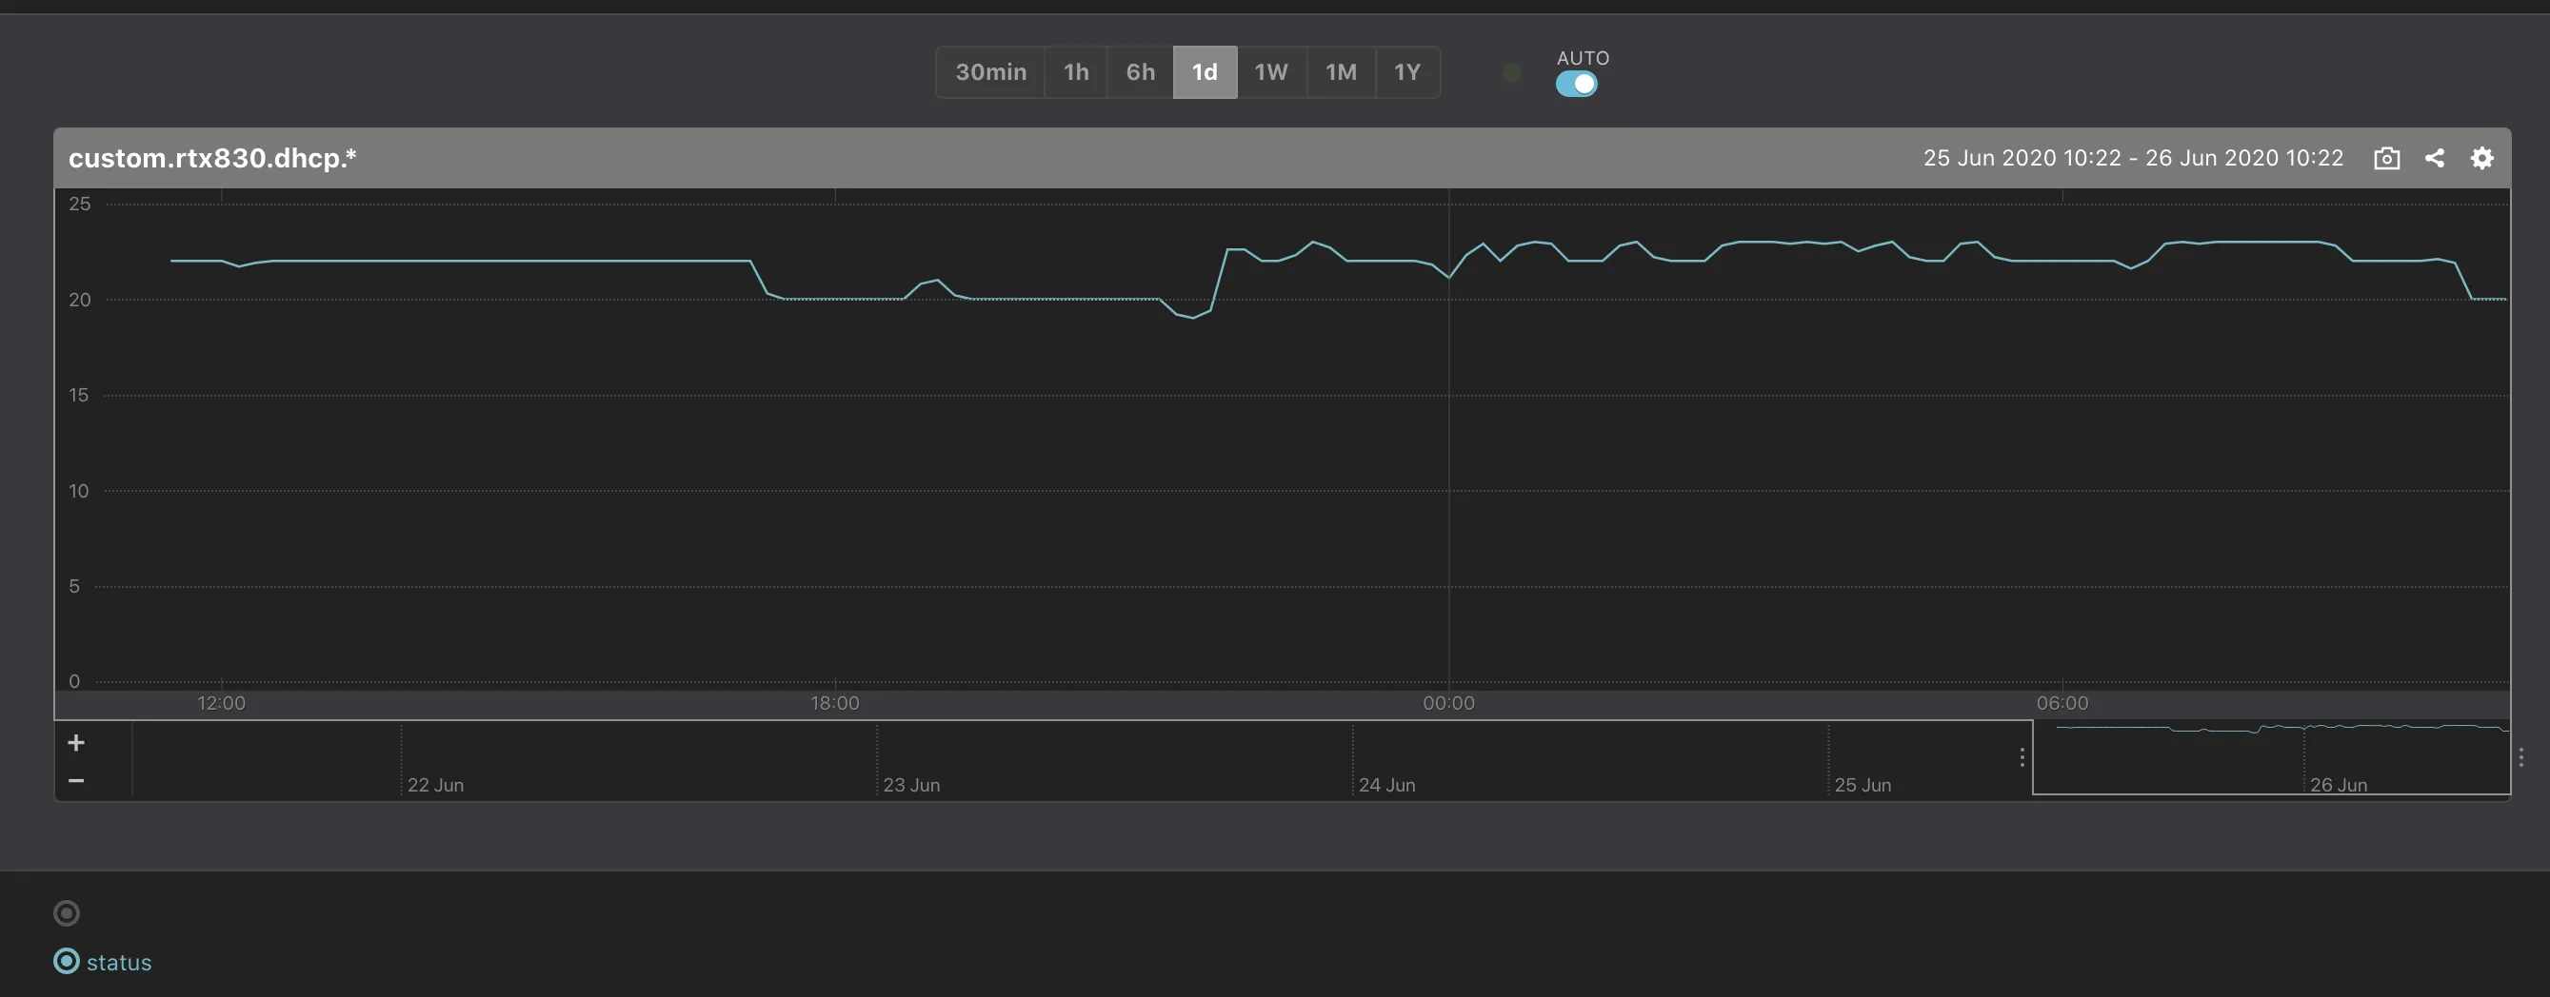Toggle the AUTO refresh switch
This screenshot has width=2550, height=997.
coord(1576,85)
